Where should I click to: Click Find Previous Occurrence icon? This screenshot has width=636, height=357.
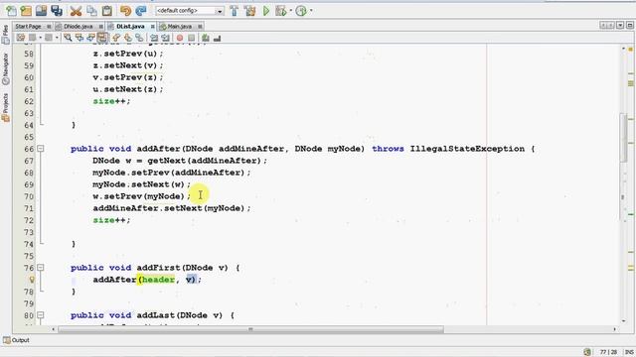coord(79,38)
